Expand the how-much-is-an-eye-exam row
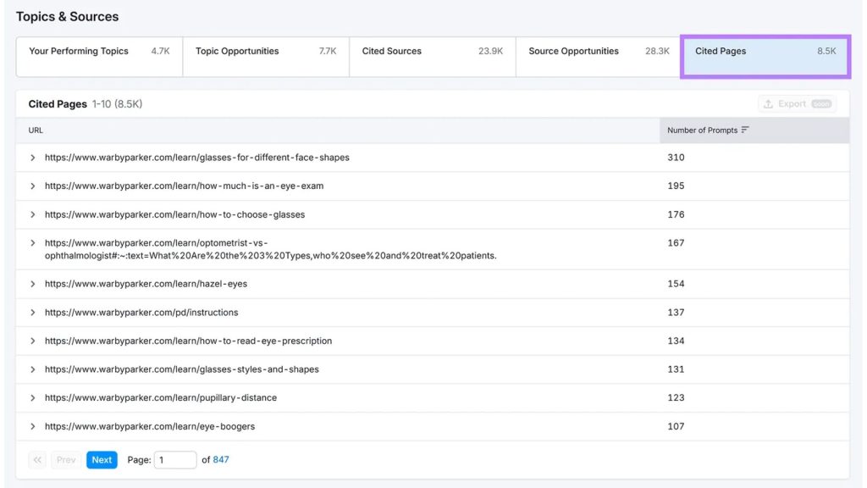This screenshot has width=867, height=488. 33,186
